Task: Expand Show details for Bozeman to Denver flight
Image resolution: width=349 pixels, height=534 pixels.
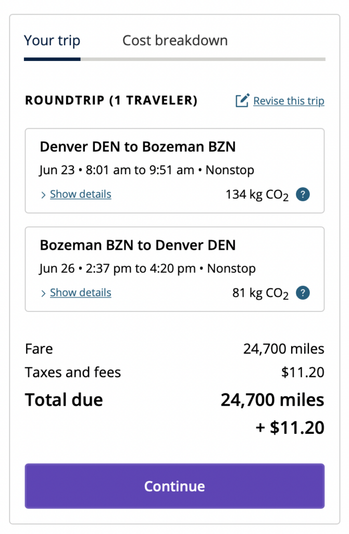Action: coord(80,293)
